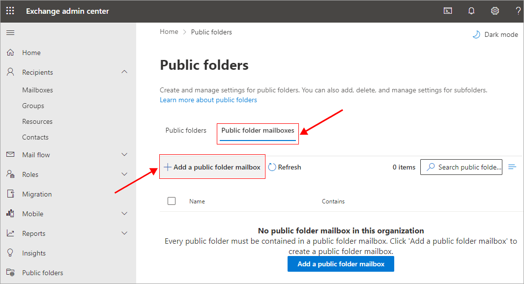524x284 pixels.
Task: Open the Cloud Shell terminal icon
Action: click(447, 10)
